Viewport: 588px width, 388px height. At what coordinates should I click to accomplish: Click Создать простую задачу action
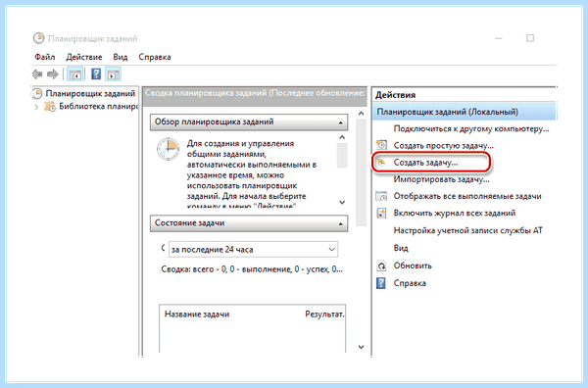(x=443, y=145)
